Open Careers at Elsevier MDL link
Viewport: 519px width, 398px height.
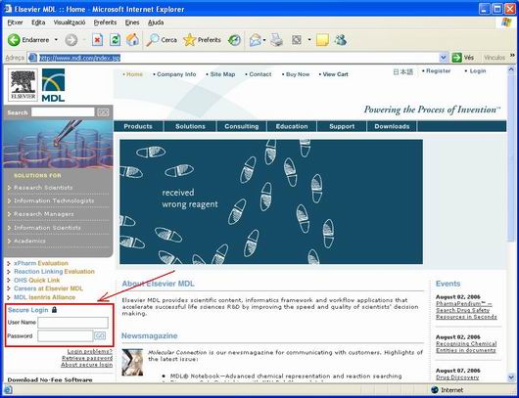[48, 288]
